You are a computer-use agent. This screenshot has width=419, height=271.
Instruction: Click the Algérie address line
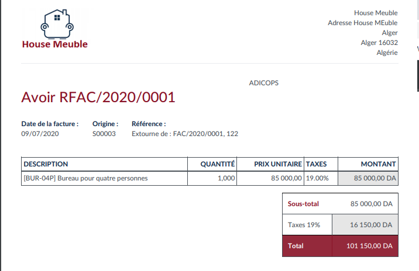pyautogui.click(x=387, y=52)
